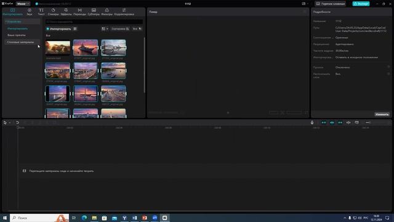Open the Фильтры tab
This screenshot has width=394, height=222.
point(107,12)
